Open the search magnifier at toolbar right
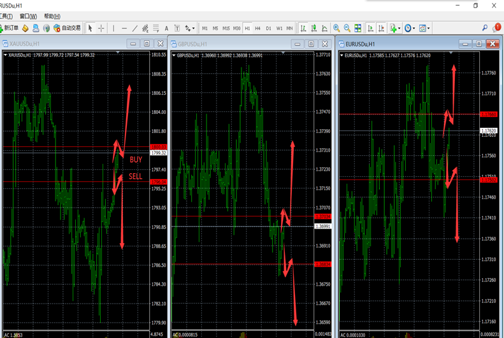The width and height of the screenshot is (504, 338). coord(485,28)
